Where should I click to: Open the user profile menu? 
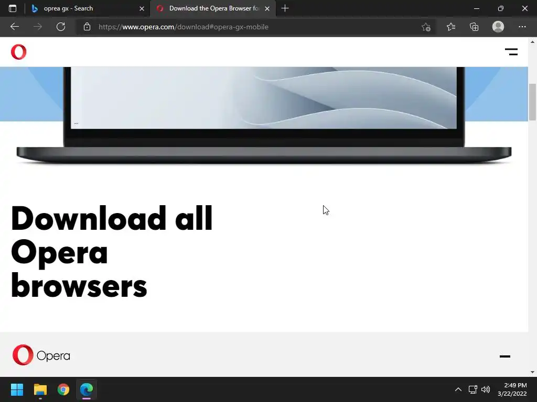498,27
